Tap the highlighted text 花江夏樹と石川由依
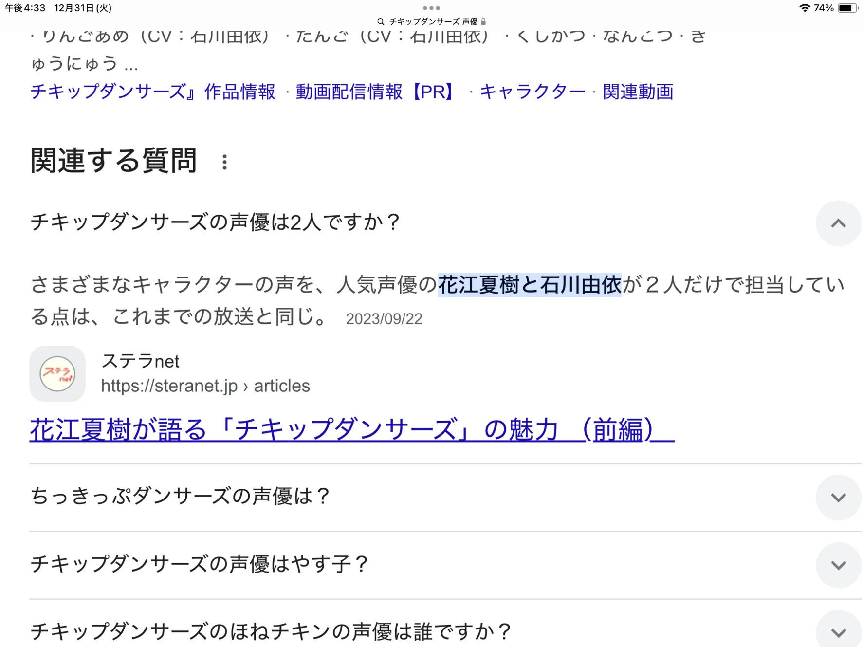This screenshot has width=863, height=647. [x=530, y=285]
